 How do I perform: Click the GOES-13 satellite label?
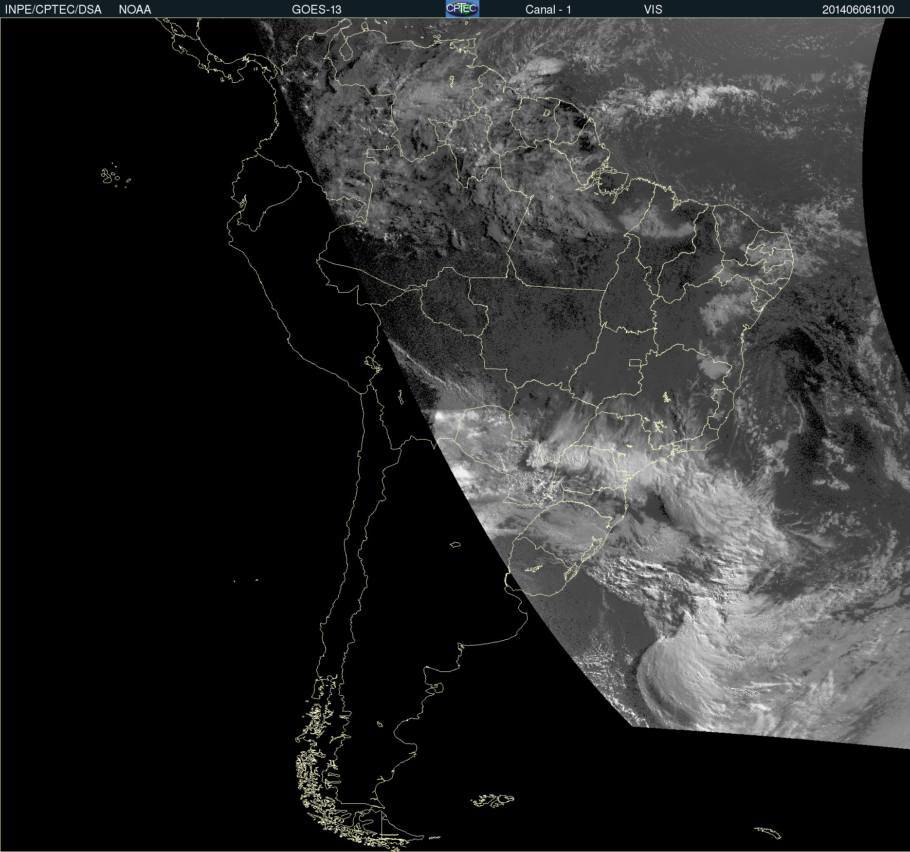[x=317, y=10]
